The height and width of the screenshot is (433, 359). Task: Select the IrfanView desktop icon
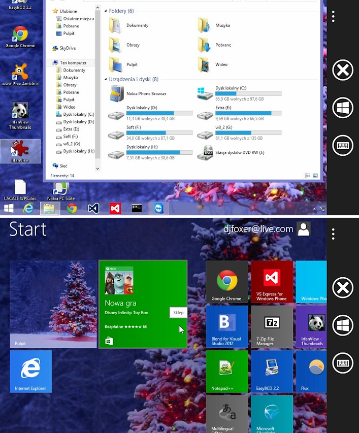click(20, 151)
